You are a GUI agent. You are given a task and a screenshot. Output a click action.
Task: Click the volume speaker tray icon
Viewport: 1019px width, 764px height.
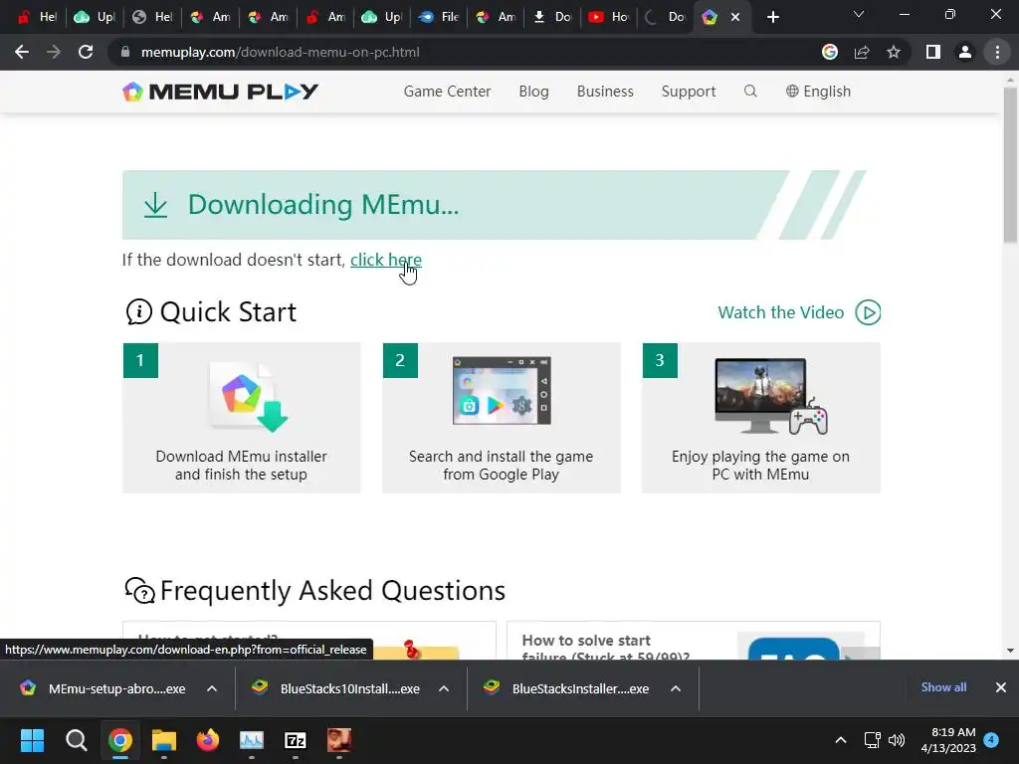897,740
